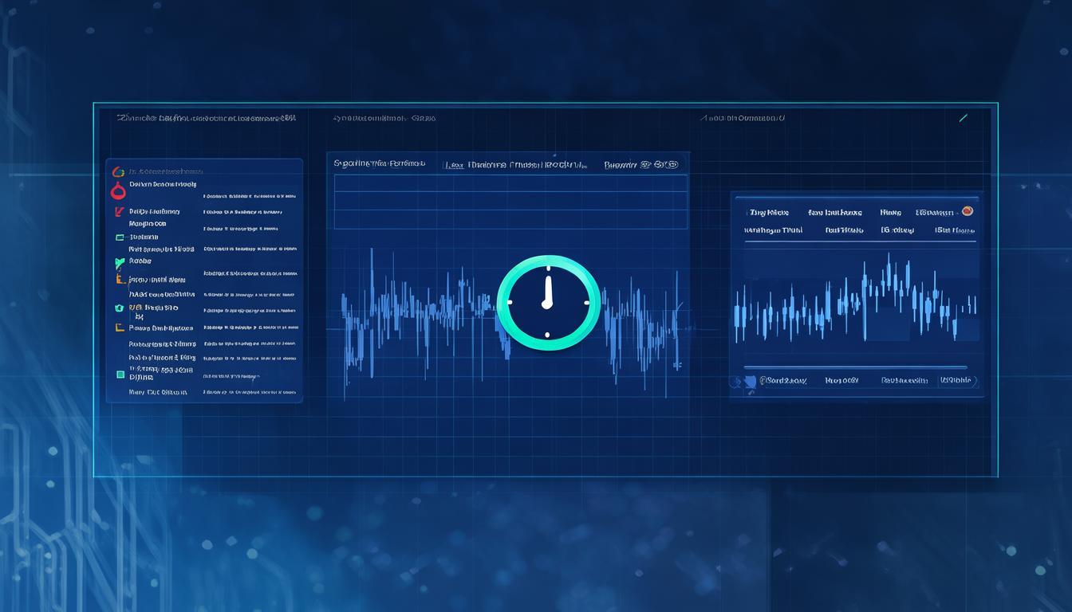1072x612 pixels.
Task: Click the green flag icon in left list
Action: click(120, 261)
